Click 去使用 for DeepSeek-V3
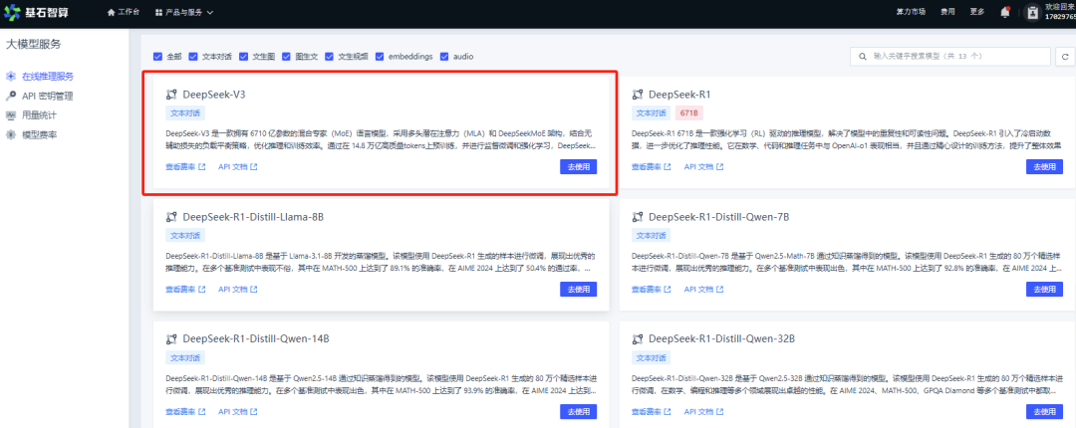 click(578, 166)
